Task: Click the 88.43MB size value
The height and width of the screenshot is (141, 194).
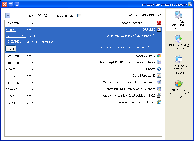Action: click(x=11, y=76)
